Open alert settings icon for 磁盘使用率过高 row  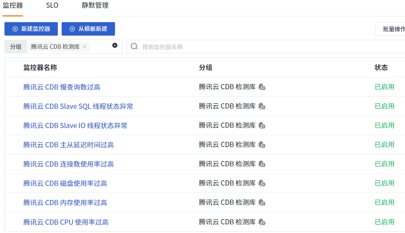click(x=262, y=183)
